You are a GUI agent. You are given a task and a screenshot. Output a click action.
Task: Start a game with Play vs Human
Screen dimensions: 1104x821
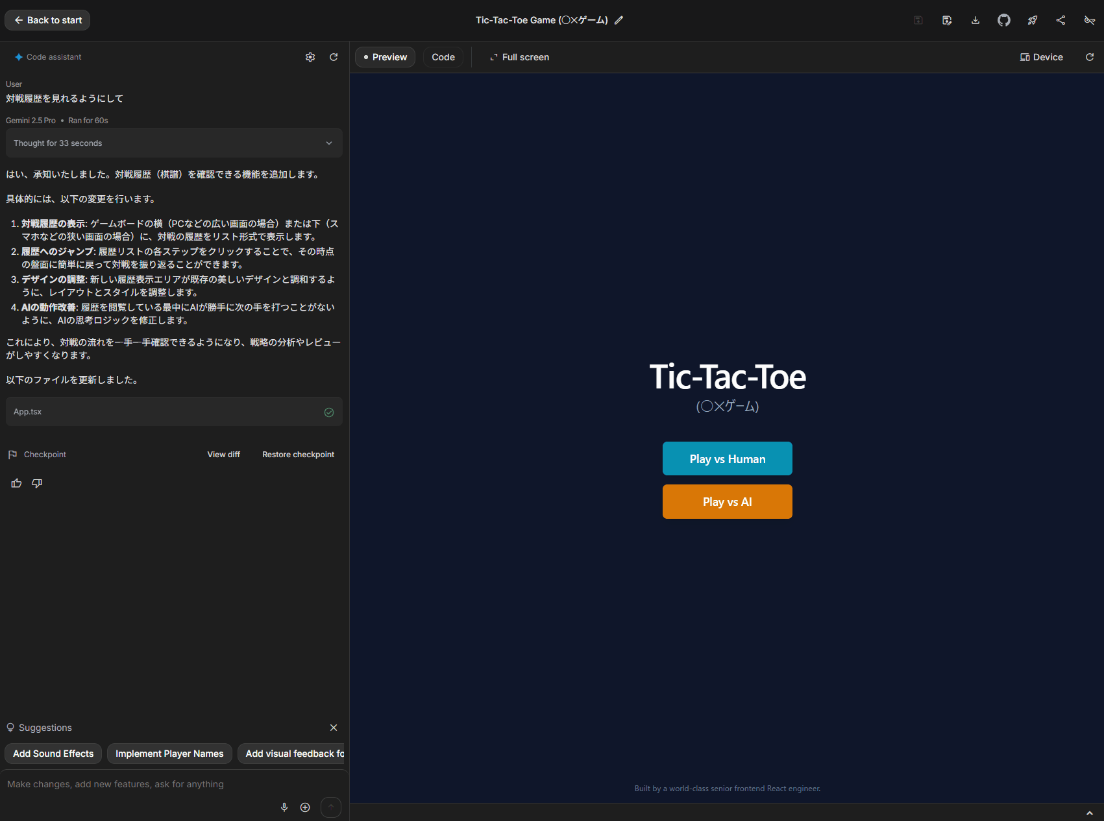point(728,458)
